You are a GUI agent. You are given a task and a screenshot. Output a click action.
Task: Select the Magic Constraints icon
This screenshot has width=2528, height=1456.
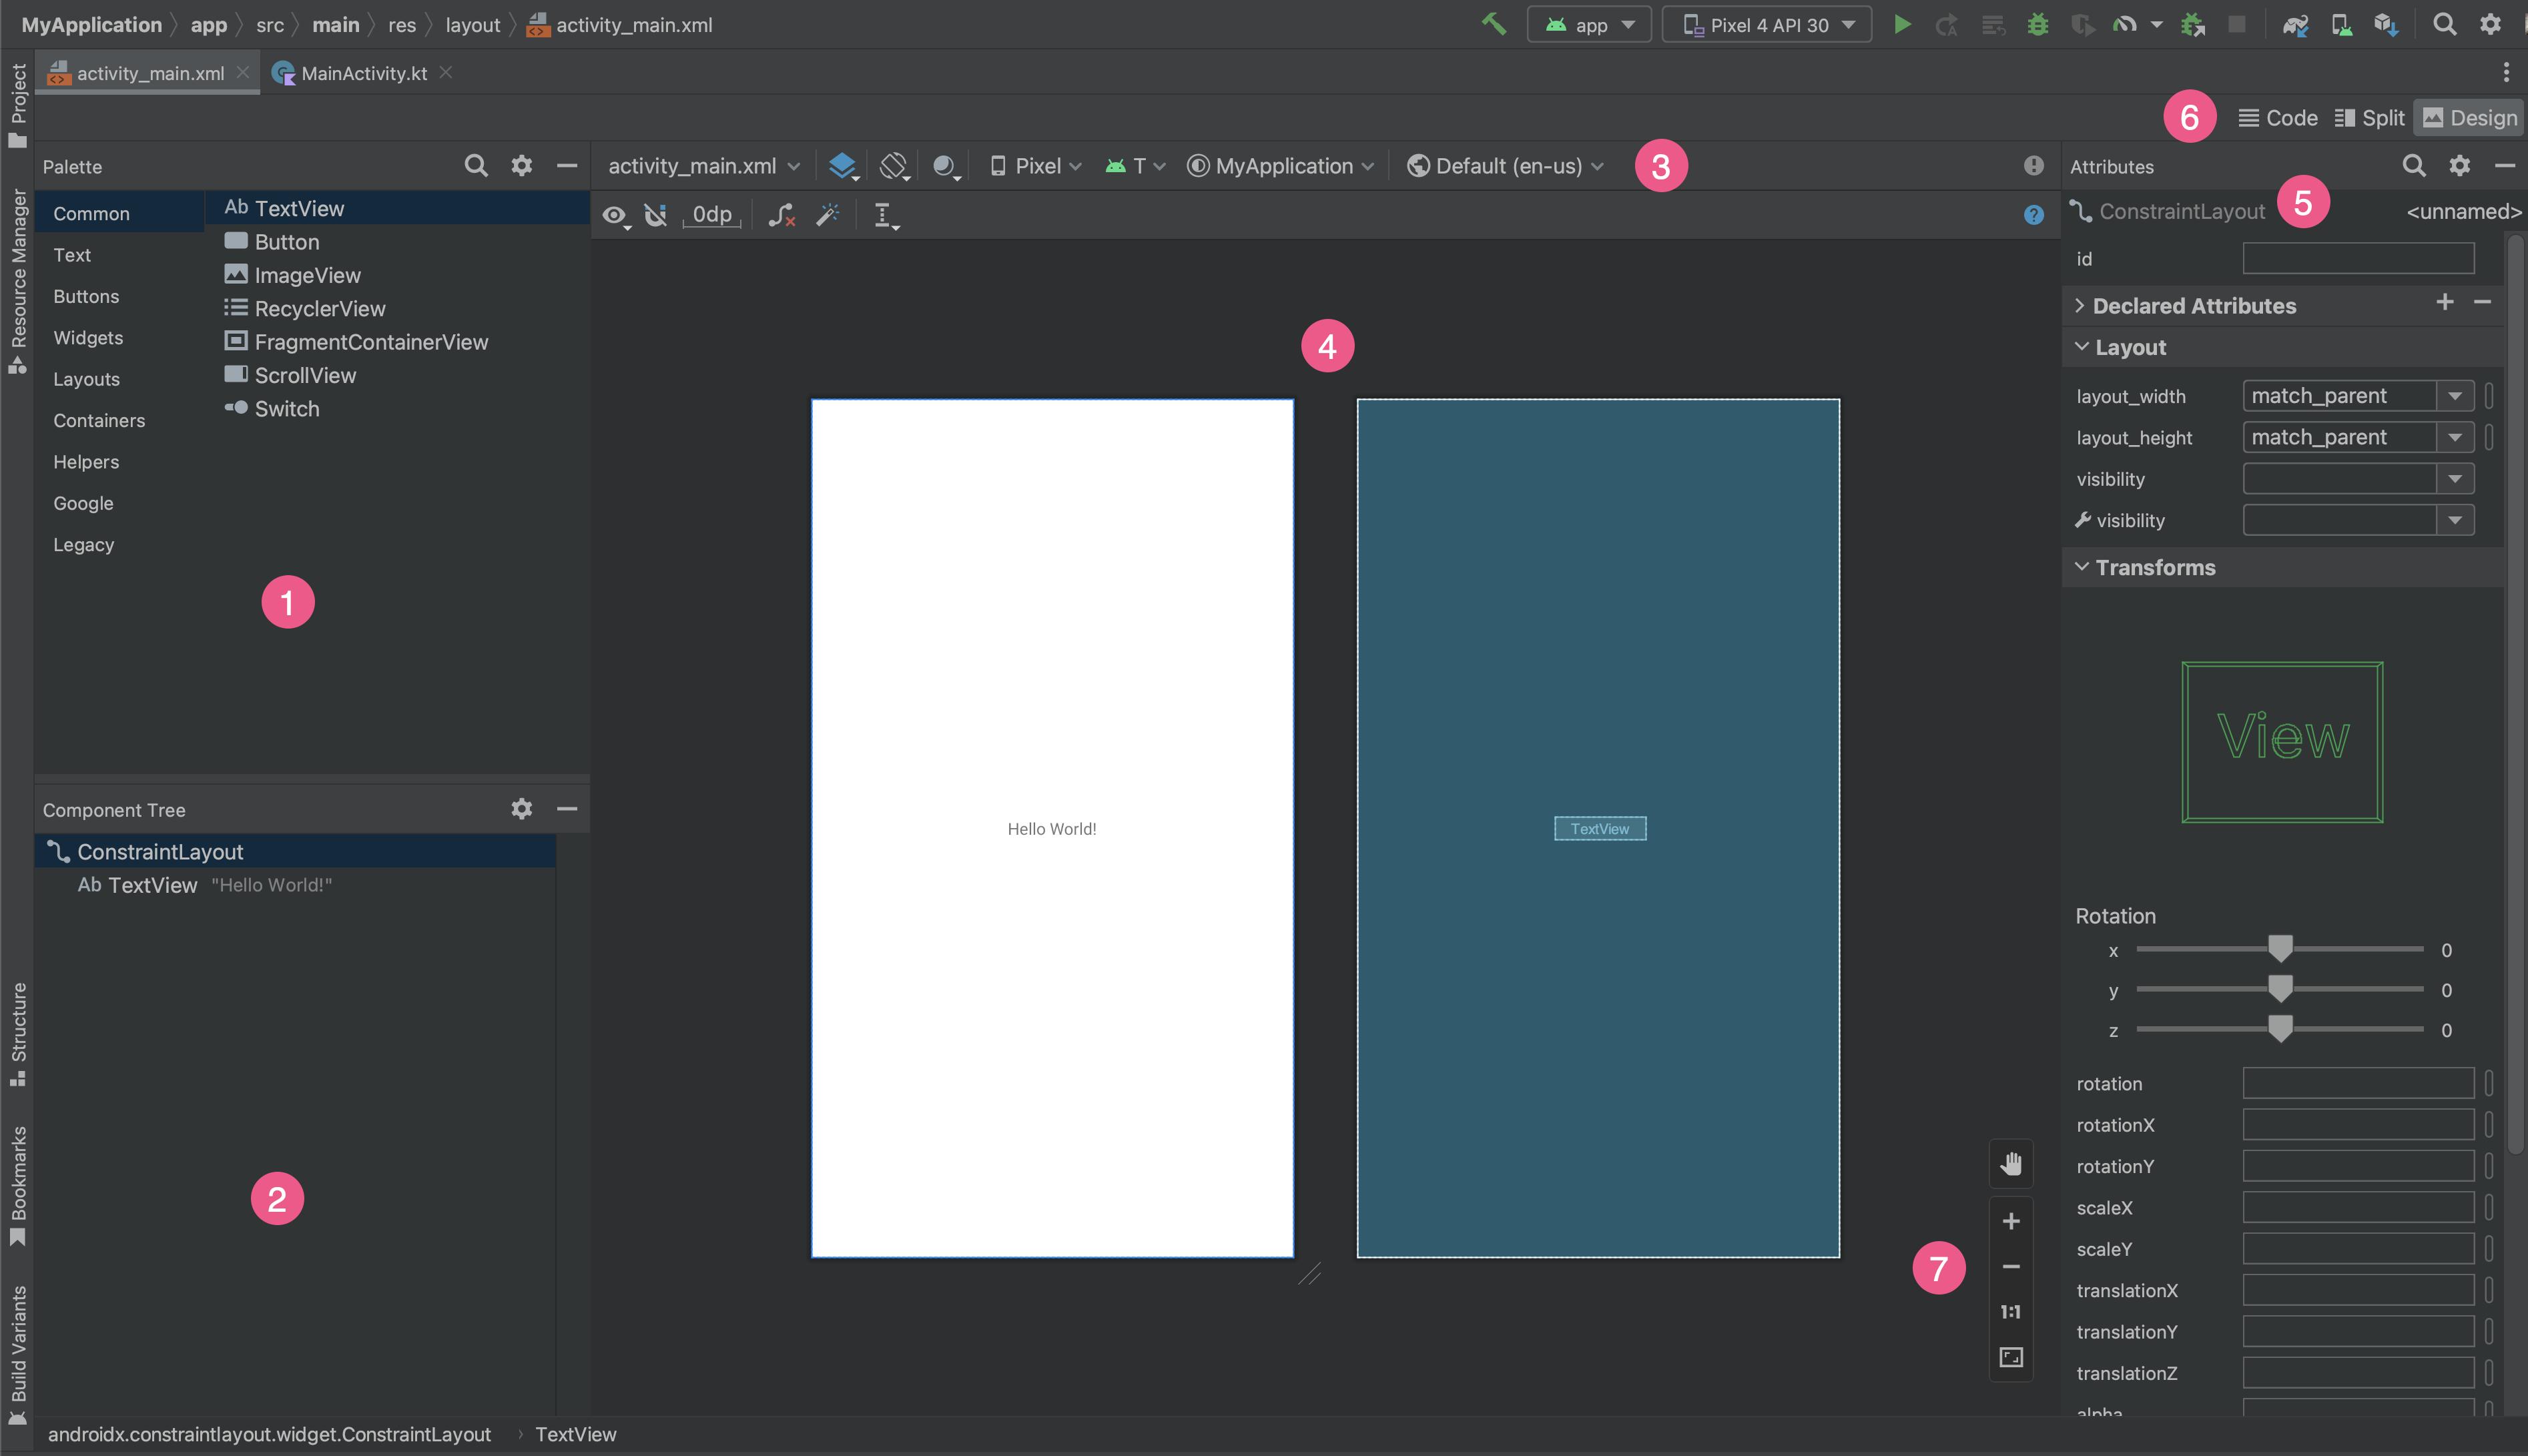tap(828, 215)
